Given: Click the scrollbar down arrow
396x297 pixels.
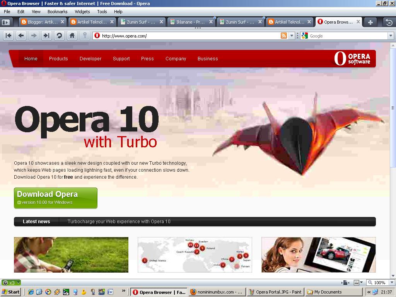Looking at the screenshot, I should pyautogui.click(x=393, y=276).
